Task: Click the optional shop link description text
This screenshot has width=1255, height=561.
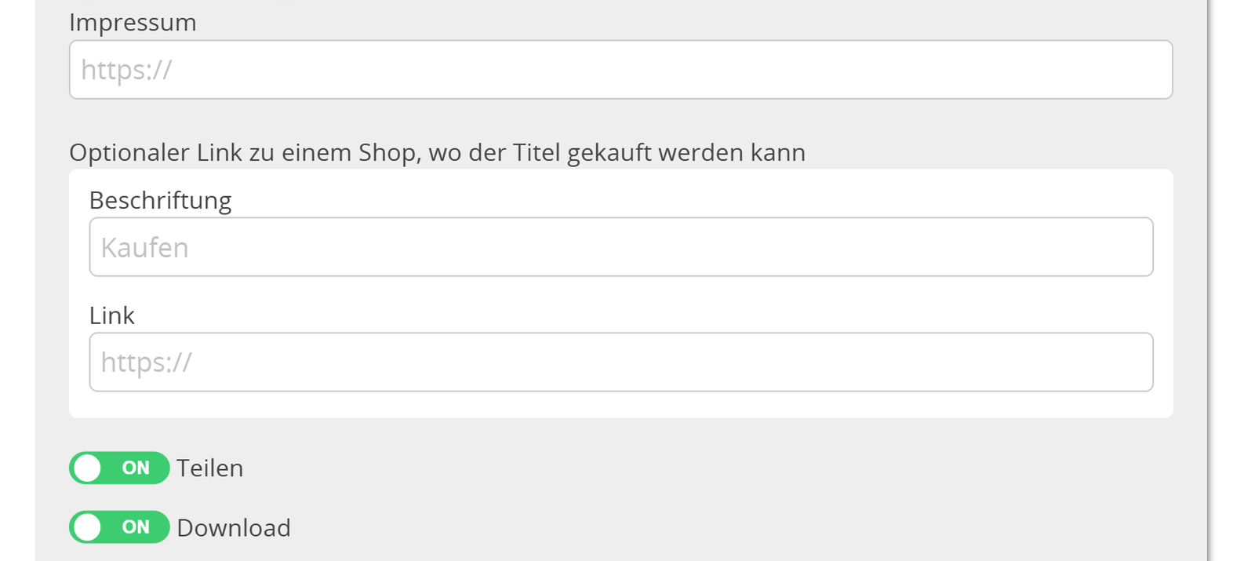Action: click(437, 152)
